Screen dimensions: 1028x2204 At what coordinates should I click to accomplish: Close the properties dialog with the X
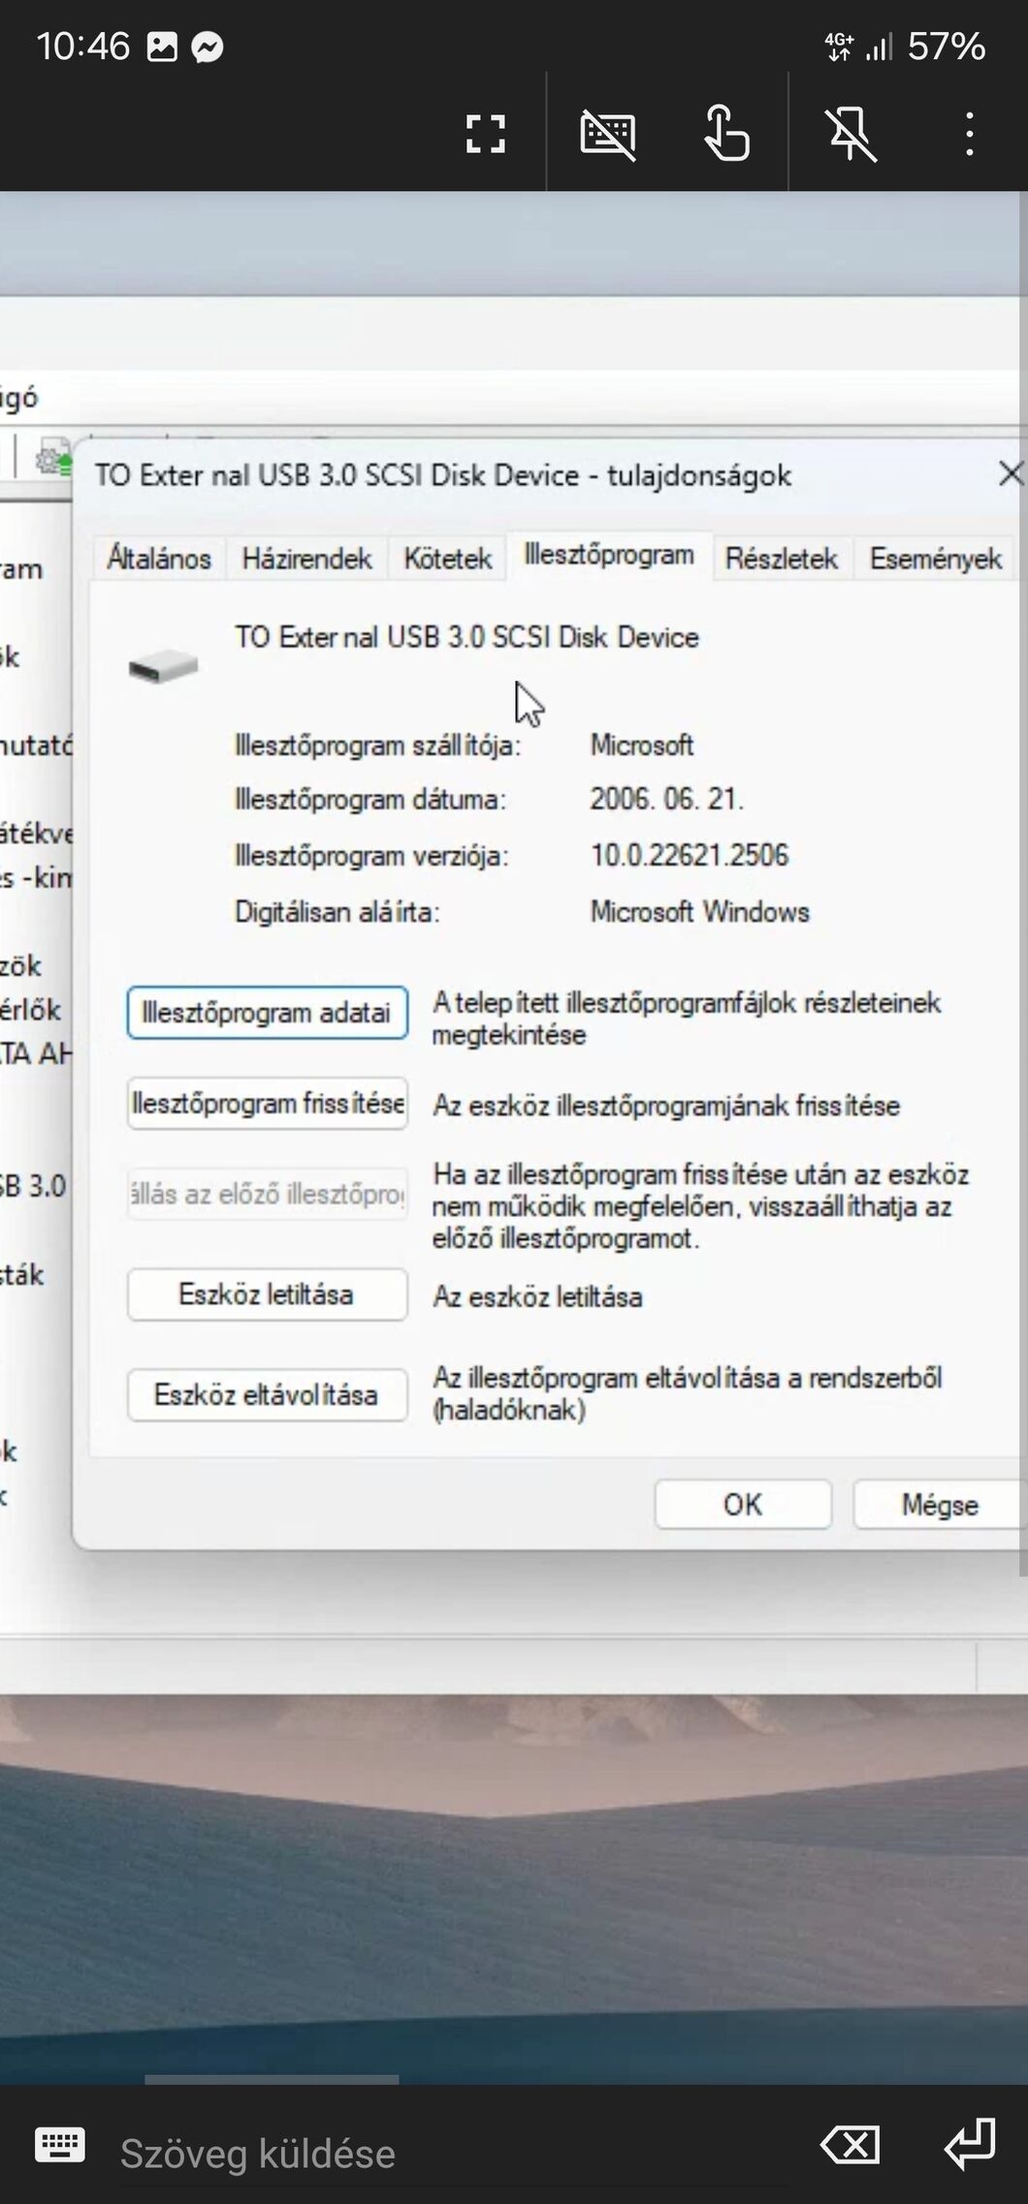click(x=1011, y=474)
